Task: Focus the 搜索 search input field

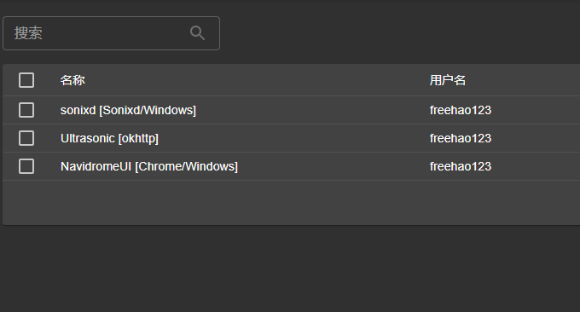Action: click(x=112, y=33)
